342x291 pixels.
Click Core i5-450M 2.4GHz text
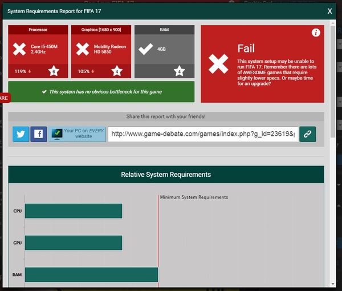[x=44, y=49]
